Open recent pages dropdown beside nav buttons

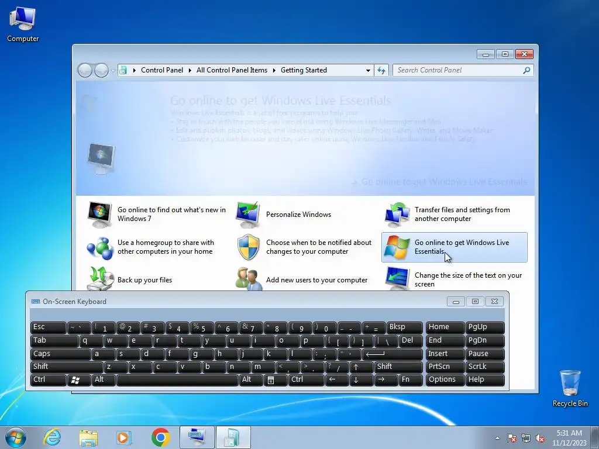pos(113,71)
